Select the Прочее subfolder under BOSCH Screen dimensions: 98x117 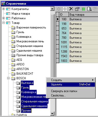tap(26, 111)
